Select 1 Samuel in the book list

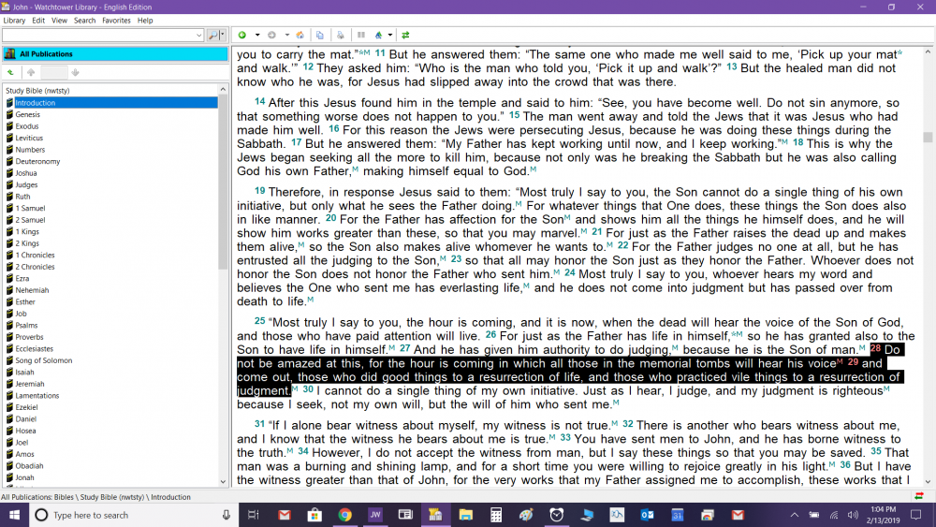tap(30, 209)
